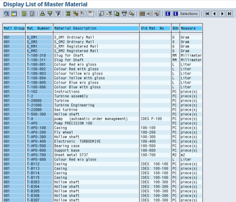Go to the next page arrow
236x202 pixels.
[x=222, y=14]
